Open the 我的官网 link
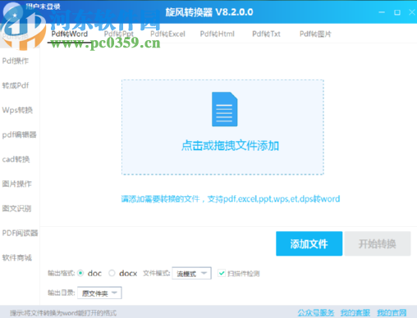417x318 pixels. (x=392, y=312)
